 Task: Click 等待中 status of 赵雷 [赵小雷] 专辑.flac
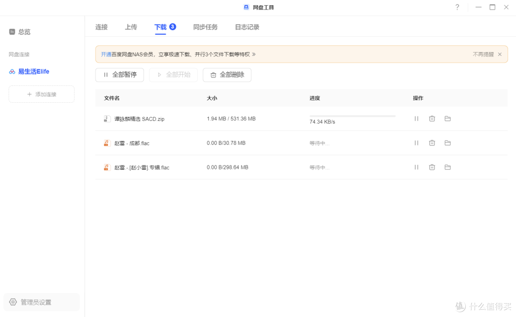point(319,167)
